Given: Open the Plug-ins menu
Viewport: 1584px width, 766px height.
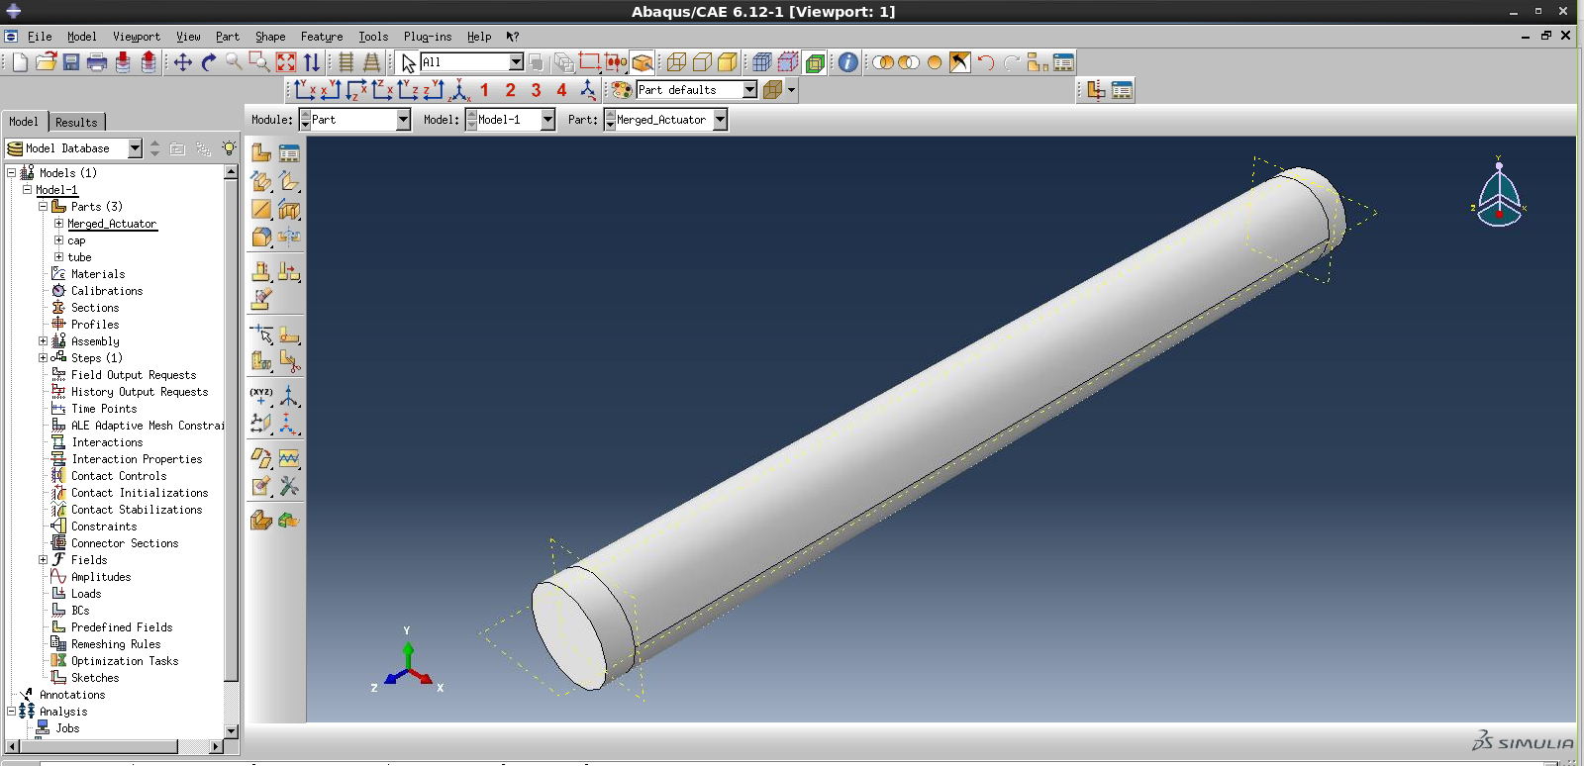Looking at the screenshot, I should (x=427, y=37).
